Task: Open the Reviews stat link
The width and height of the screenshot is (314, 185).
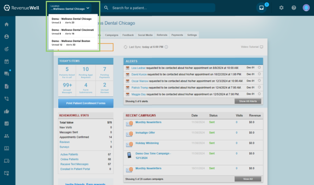Action: (x=64, y=142)
